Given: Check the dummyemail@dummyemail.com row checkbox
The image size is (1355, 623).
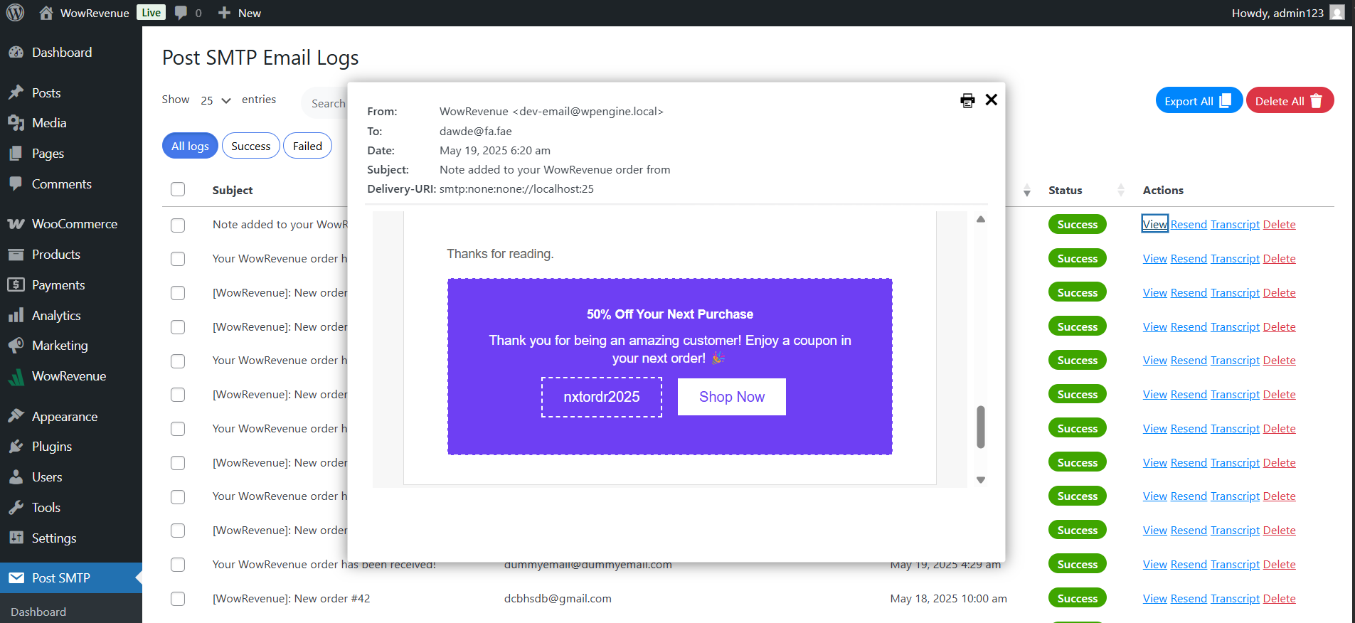Looking at the screenshot, I should 178,565.
